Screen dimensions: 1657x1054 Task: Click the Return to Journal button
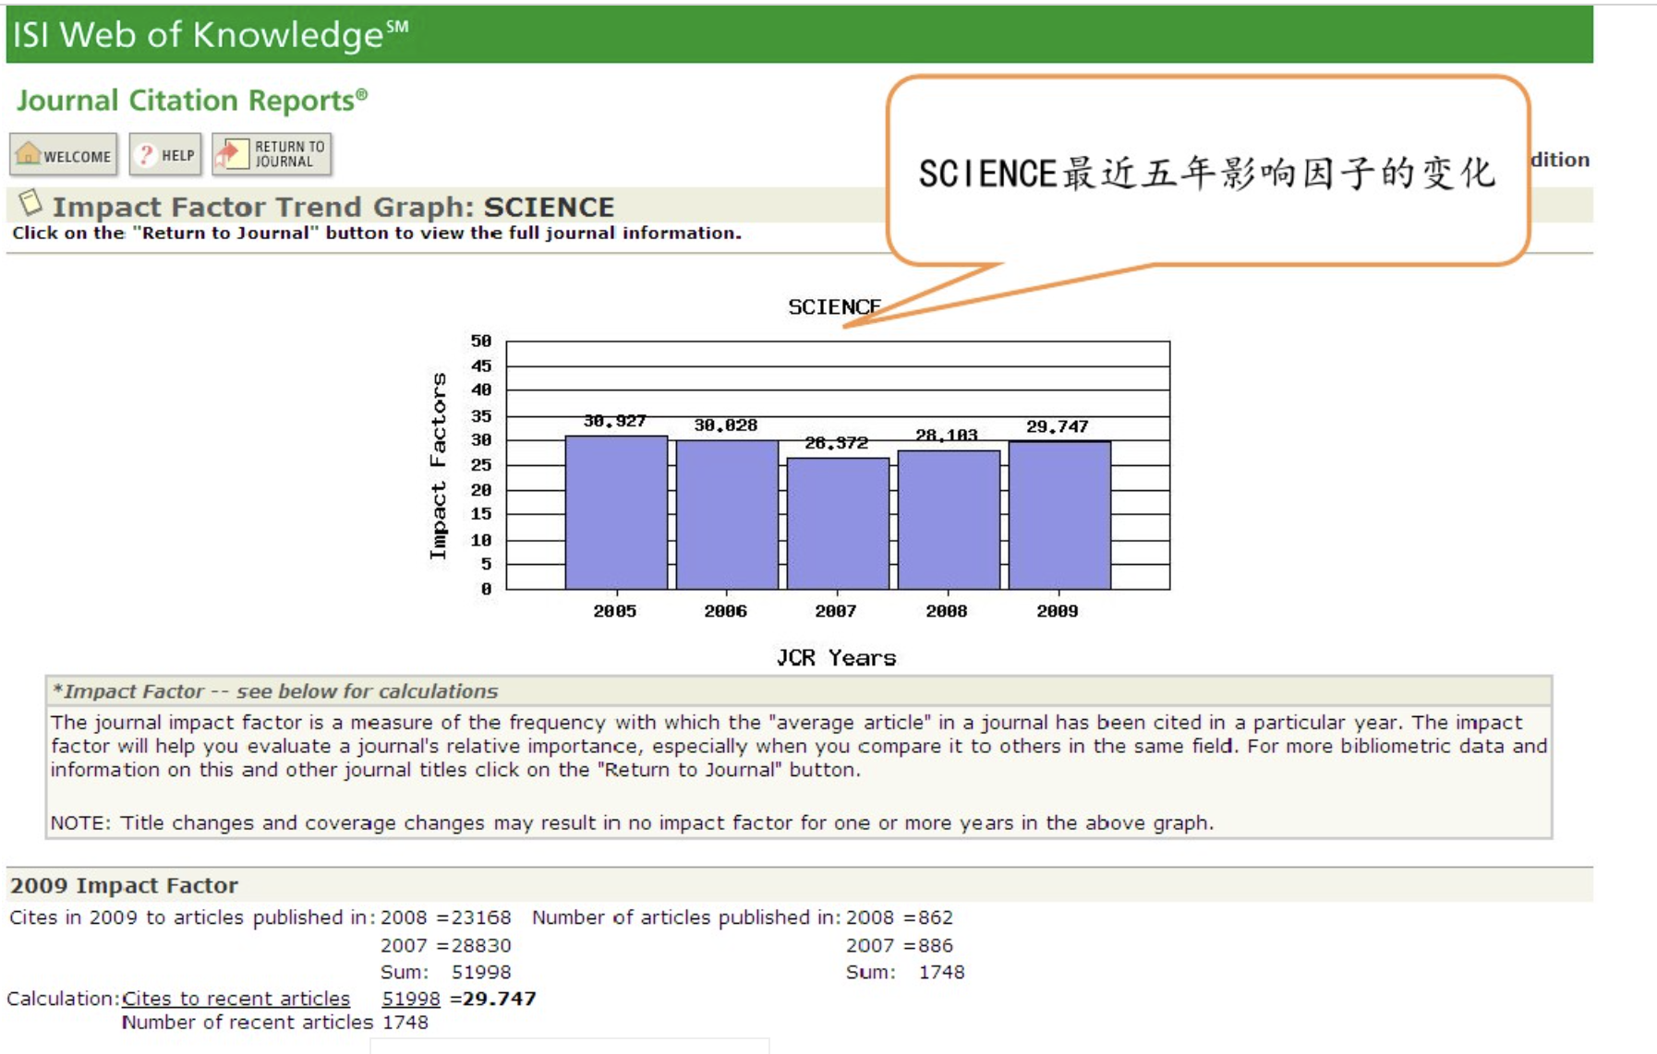272,154
